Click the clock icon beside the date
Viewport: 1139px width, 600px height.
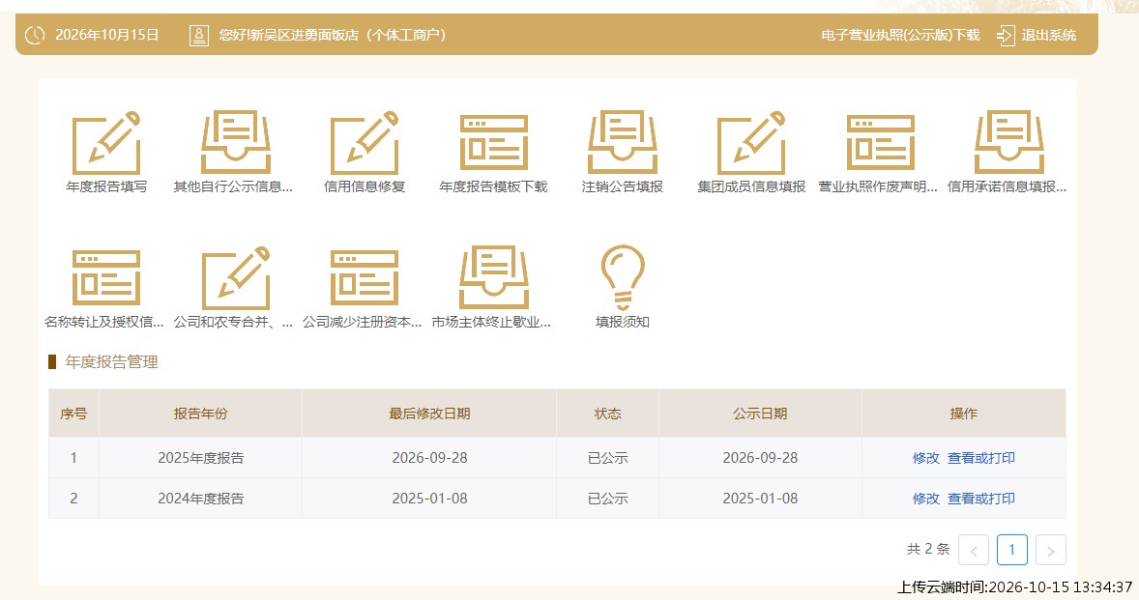35,35
